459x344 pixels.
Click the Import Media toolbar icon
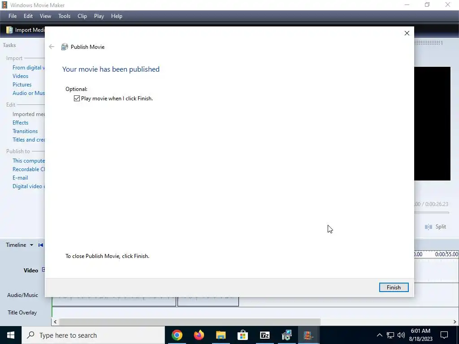pyautogui.click(x=9, y=30)
